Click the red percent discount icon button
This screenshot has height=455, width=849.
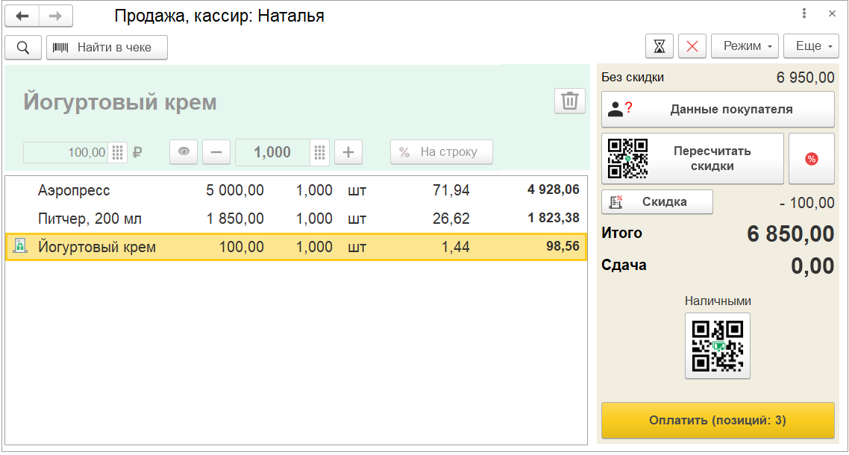coord(812,158)
